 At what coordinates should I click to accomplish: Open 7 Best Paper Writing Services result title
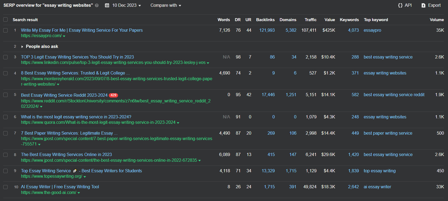69,133
